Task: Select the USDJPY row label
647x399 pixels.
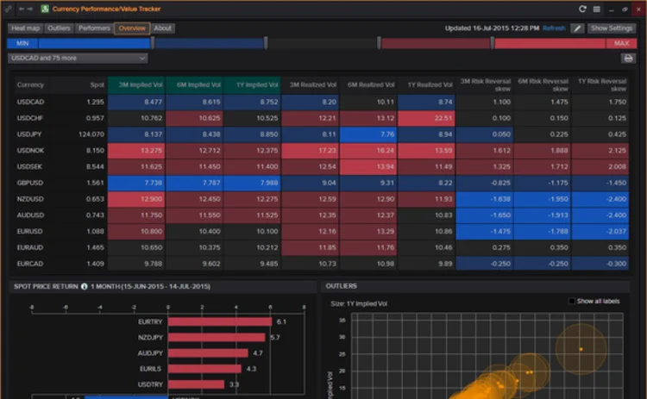Action: (x=29, y=134)
